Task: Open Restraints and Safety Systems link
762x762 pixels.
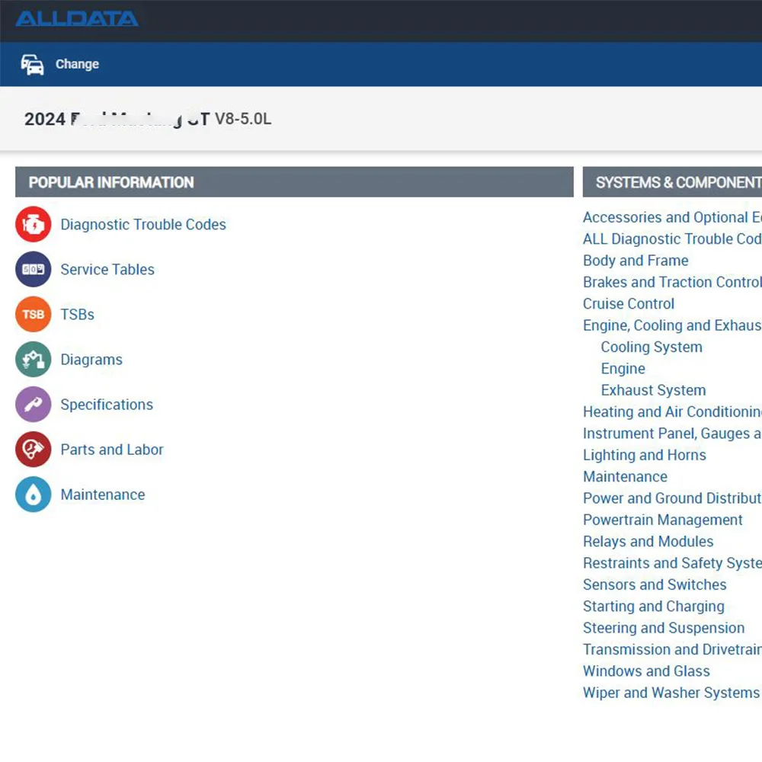Action: 672,563
